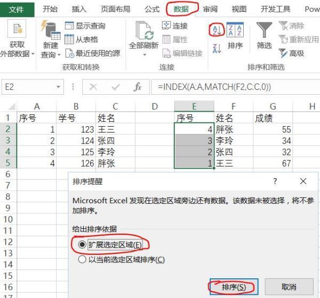The width and height of the screenshot is (320, 298).
Task: Select column A header
Action: pos(37,106)
